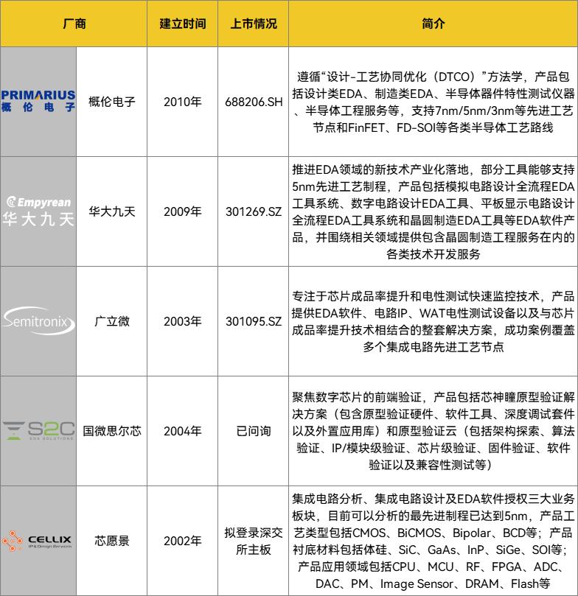
Task: Click the Empyrean 华大九天 logo
Action: [38, 211]
